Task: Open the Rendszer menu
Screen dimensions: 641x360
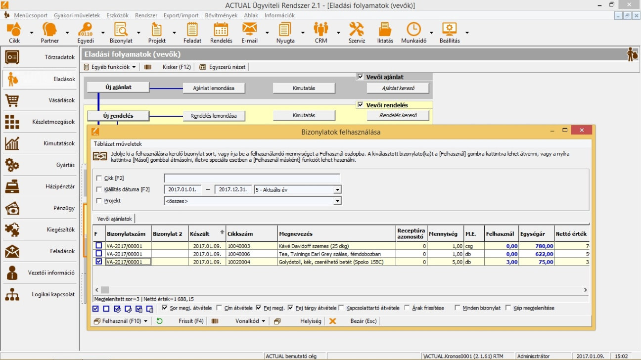Action: coord(146,15)
